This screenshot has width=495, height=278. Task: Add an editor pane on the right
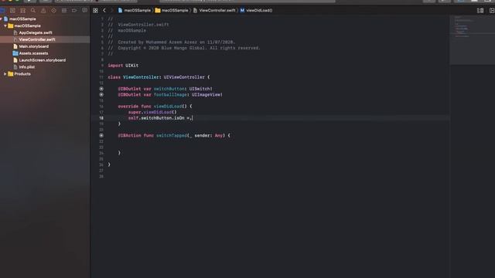pyautogui.click(x=492, y=10)
